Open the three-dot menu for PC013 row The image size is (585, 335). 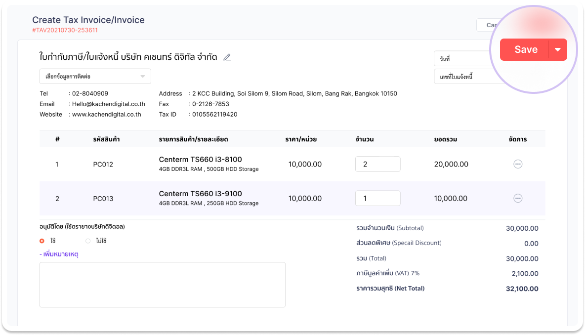[x=518, y=198]
